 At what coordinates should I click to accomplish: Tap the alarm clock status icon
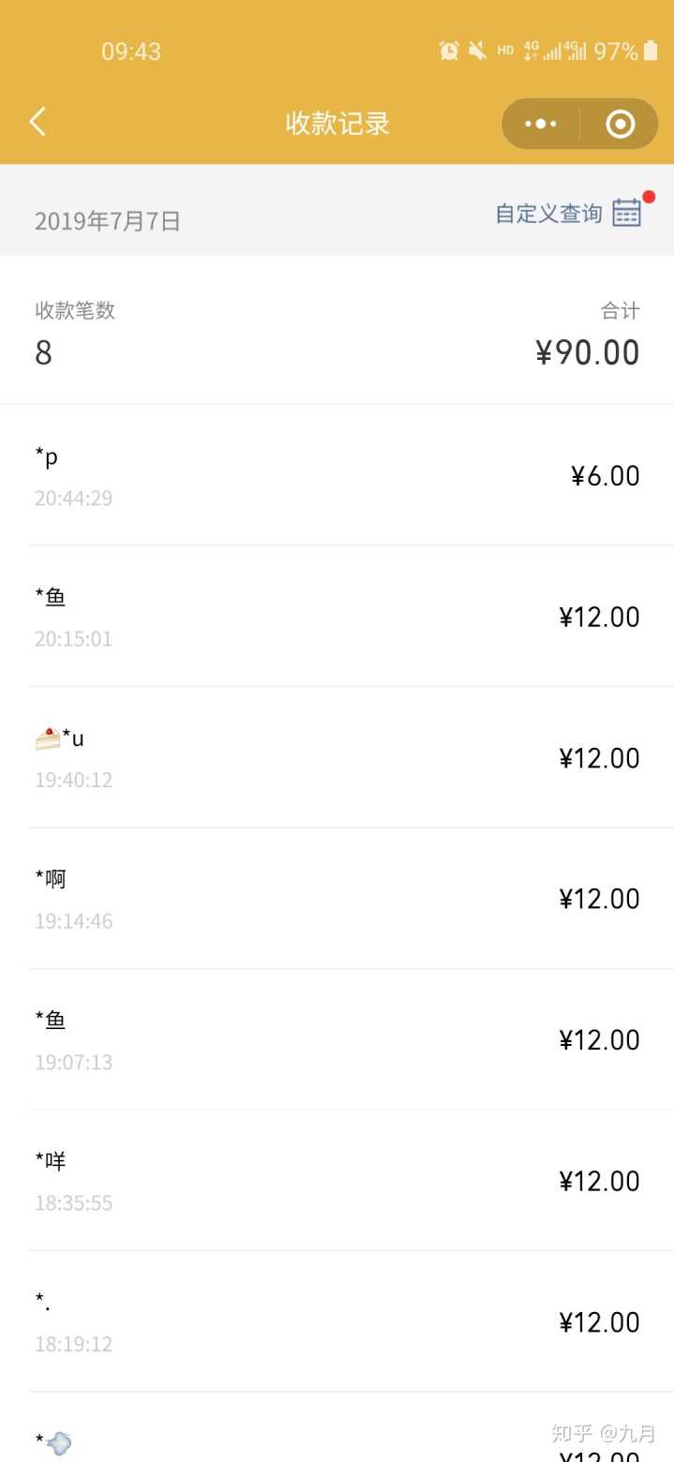tap(449, 51)
